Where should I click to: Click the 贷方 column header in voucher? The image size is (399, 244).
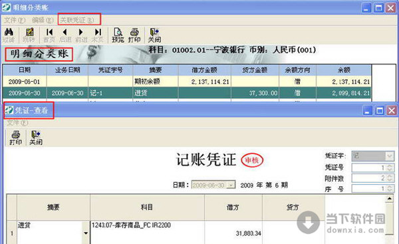(293, 207)
